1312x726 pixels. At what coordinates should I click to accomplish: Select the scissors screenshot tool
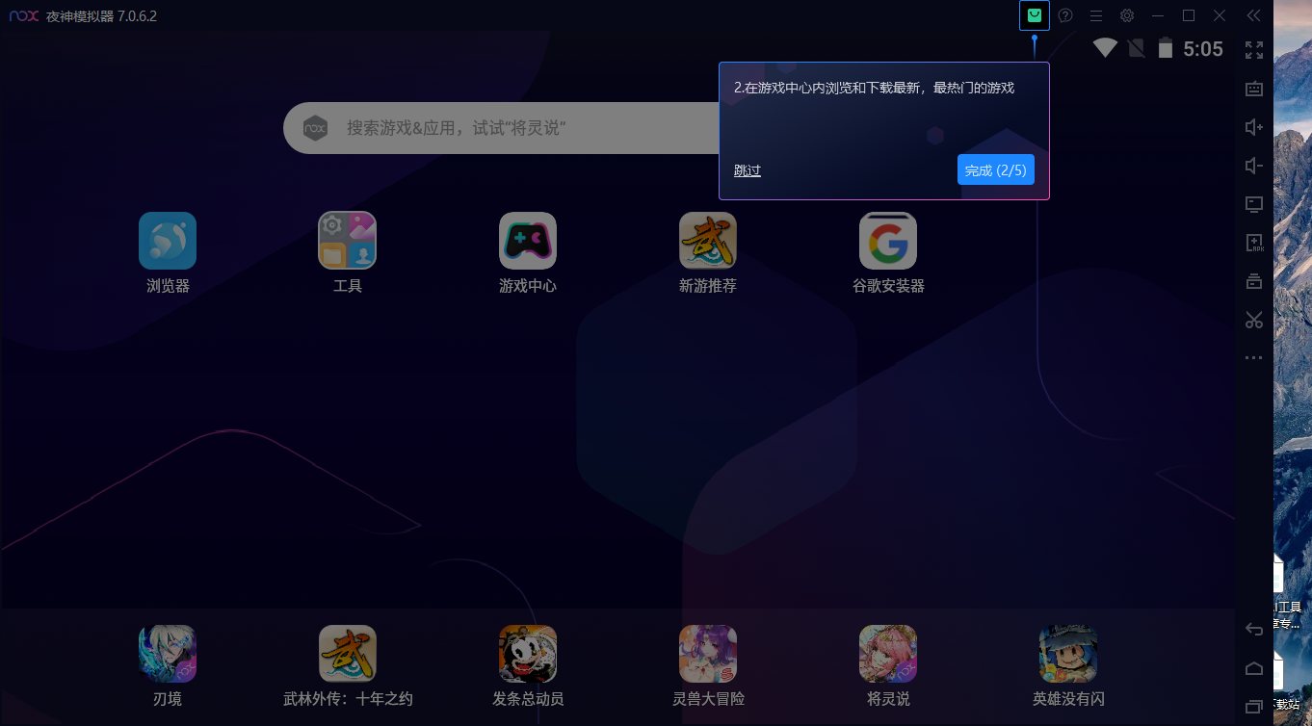pyautogui.click(x=1254, y=320)
